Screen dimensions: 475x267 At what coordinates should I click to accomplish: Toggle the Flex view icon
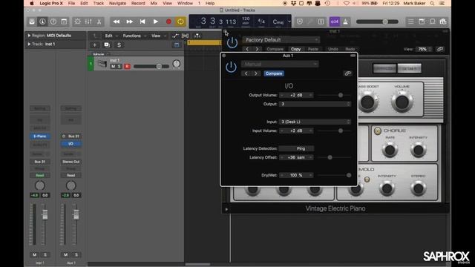click(185, 36)
